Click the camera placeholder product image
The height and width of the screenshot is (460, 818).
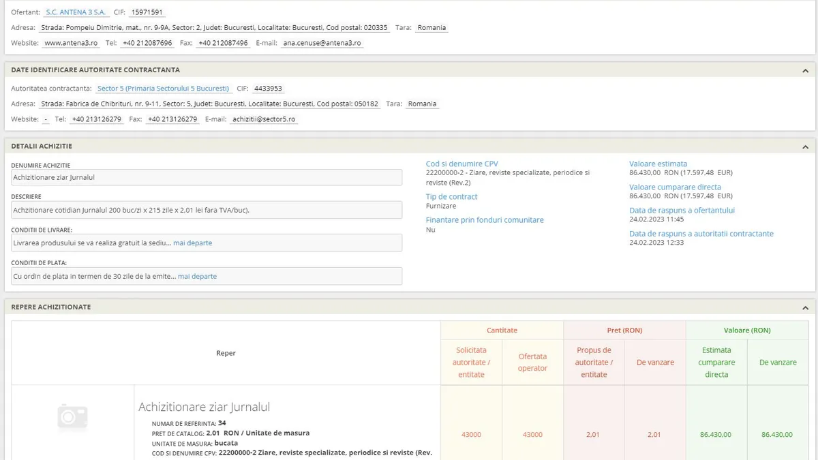73,416
